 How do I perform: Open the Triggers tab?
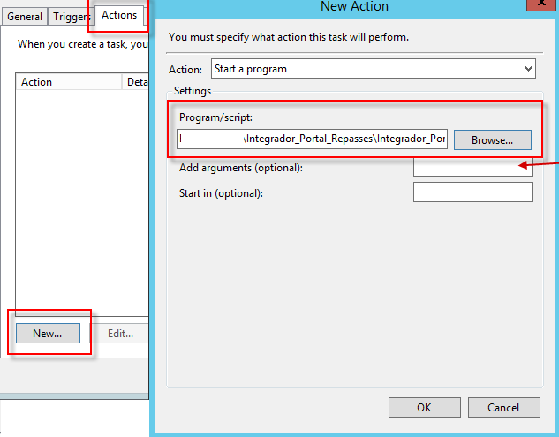pos(71,17)
